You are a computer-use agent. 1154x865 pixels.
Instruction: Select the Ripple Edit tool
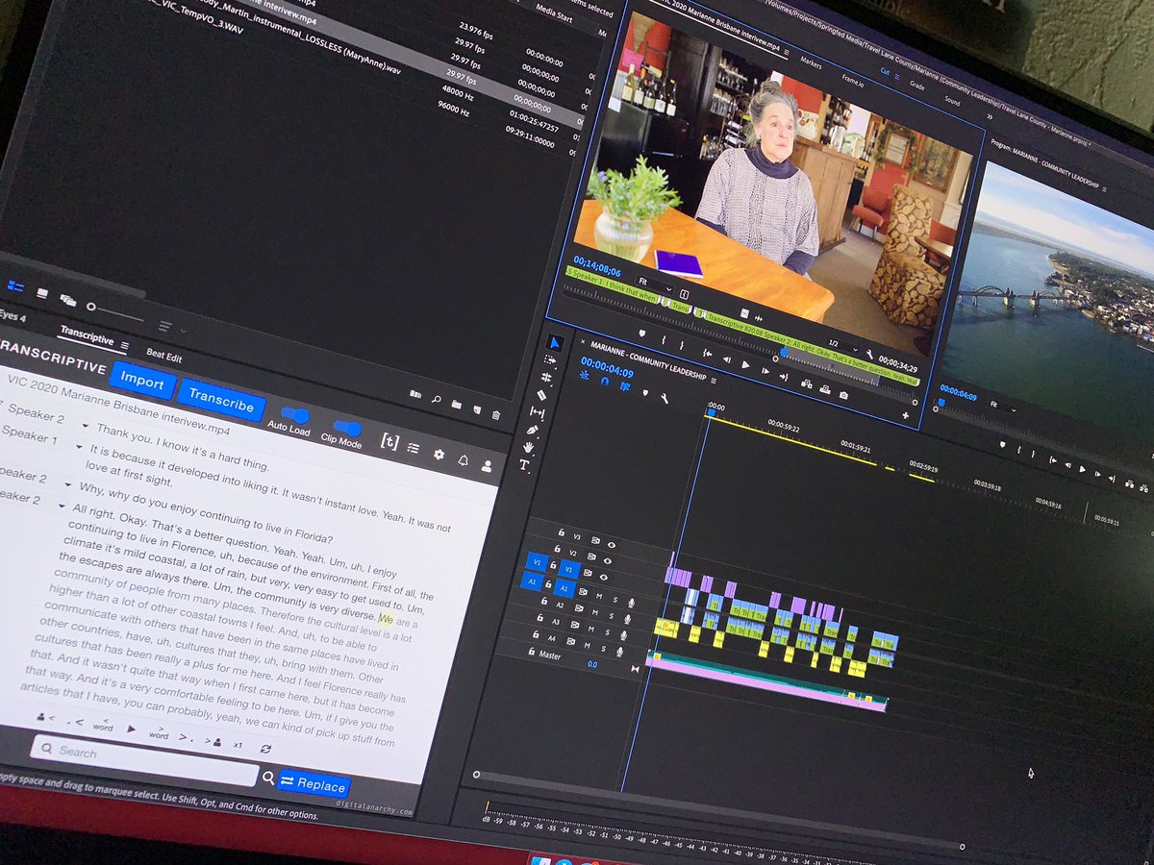coord(545,378)
